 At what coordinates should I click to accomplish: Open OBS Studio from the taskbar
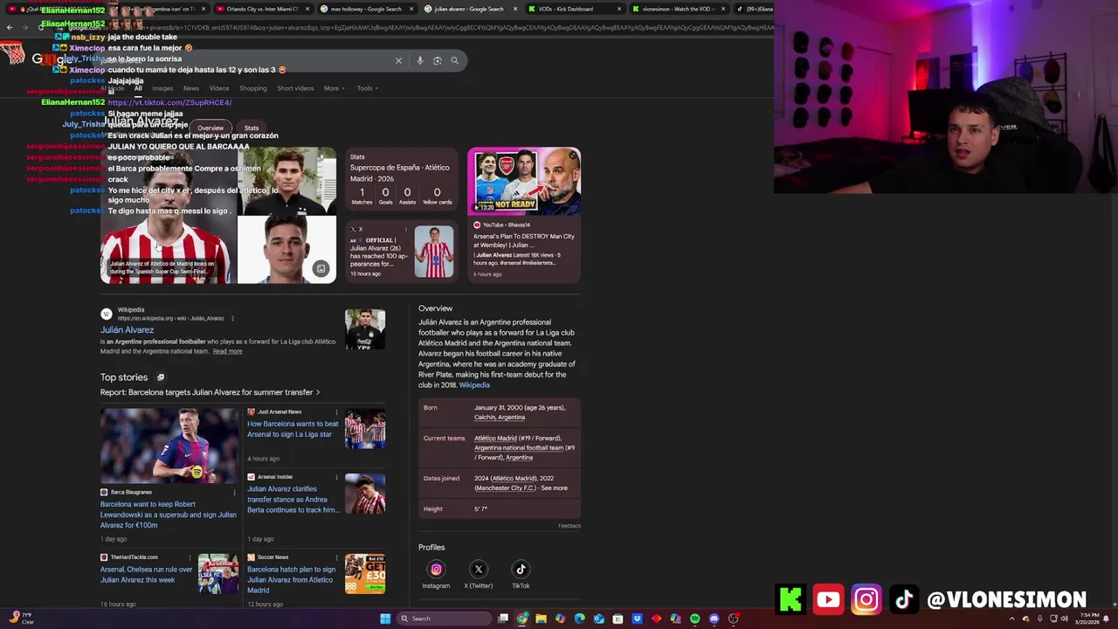coord(733,619)
